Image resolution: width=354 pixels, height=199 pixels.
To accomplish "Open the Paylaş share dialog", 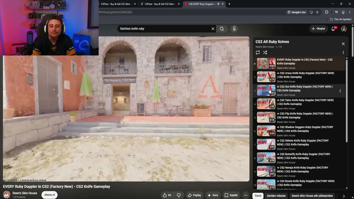I will [x=194, y=195].
